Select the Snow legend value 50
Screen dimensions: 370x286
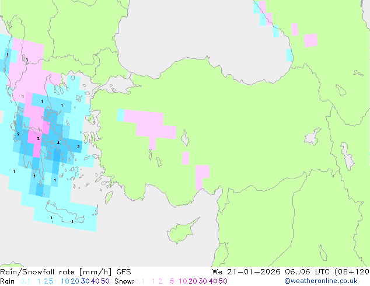point(224,281)
